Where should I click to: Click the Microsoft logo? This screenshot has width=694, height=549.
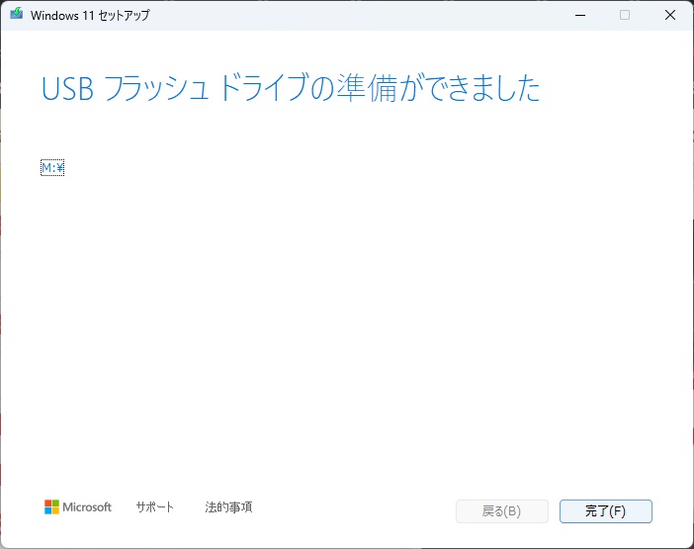point(78,506)
